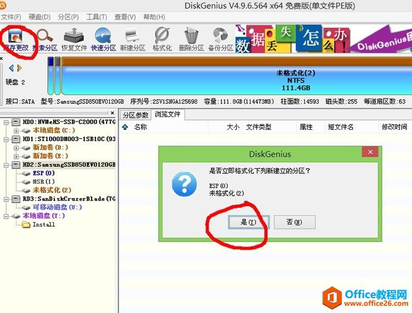Image resolution: width=412 pixels, height=313 pixels.
Task: Open the 文件(F) menu
Action: pos(11,17)
